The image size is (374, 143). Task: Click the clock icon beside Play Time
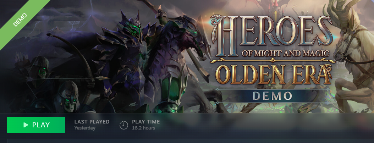123,125
